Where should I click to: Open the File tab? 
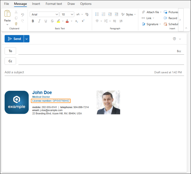click(x=6, y=4)
